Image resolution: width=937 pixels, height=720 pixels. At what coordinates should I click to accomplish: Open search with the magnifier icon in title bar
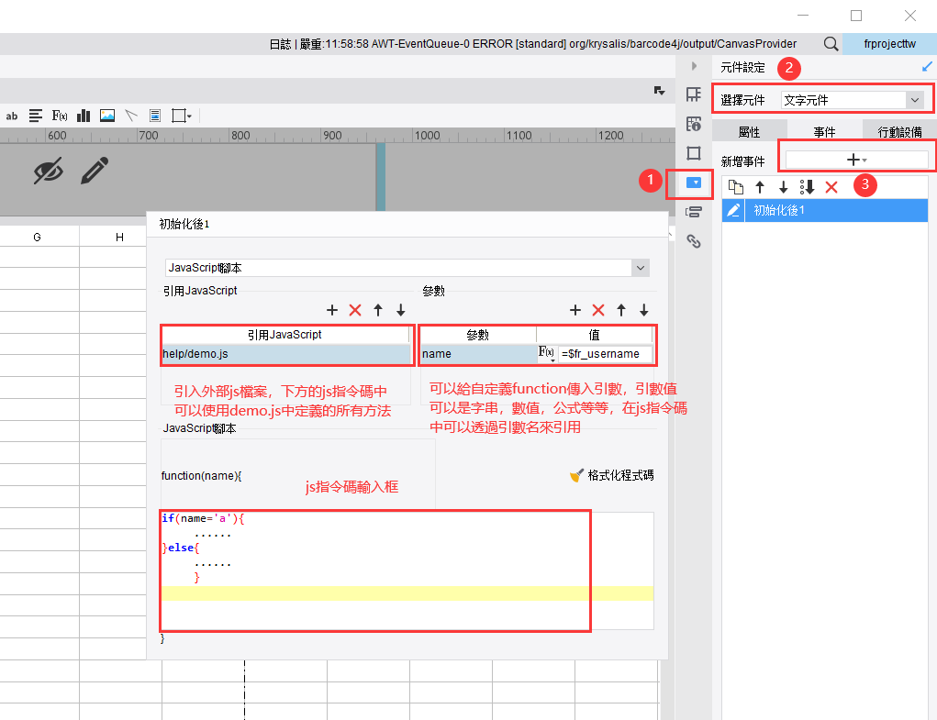(x=831, y=43)
